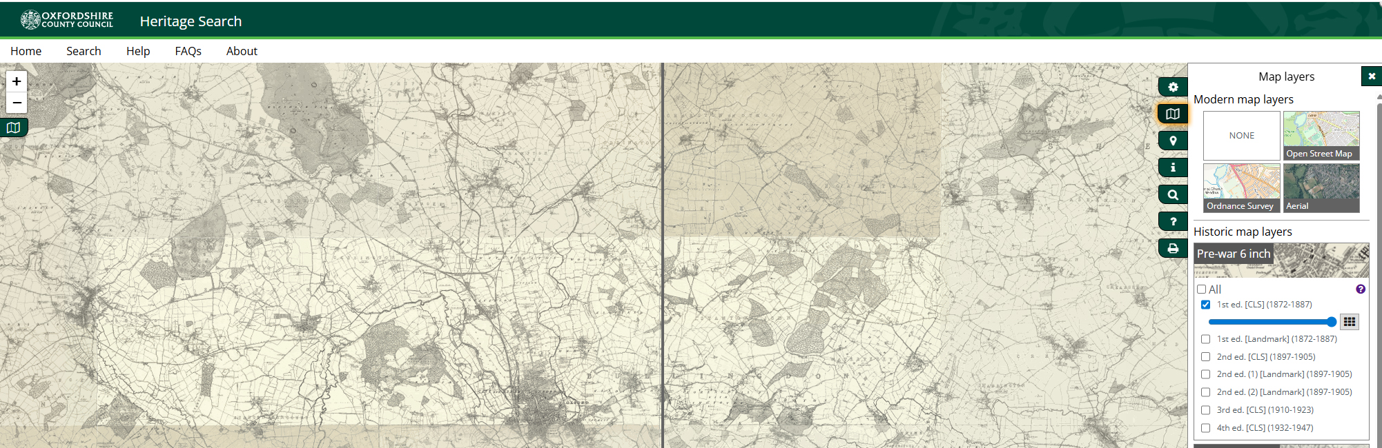
Task: Print the map using printer icon
Action: 1173,248
